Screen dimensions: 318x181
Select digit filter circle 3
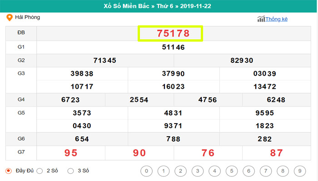(197, 171)
